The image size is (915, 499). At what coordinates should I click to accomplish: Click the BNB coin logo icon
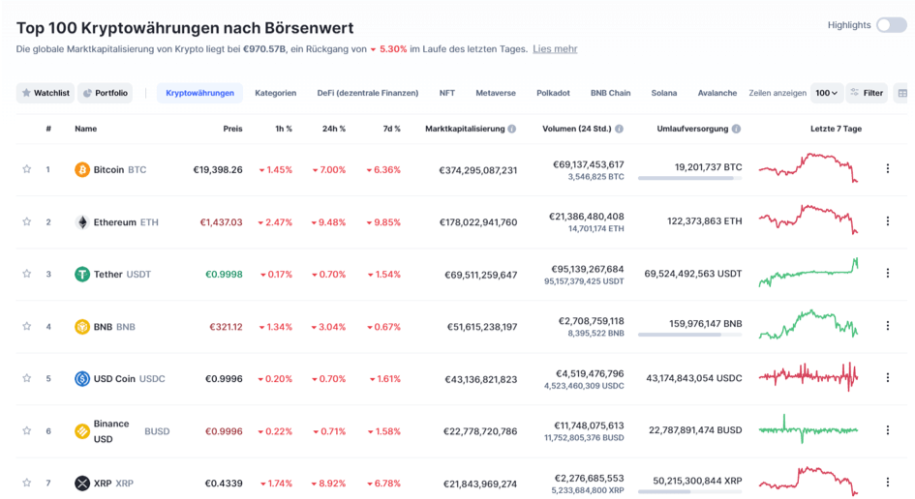pyautogui.click(x=82, y=327)
